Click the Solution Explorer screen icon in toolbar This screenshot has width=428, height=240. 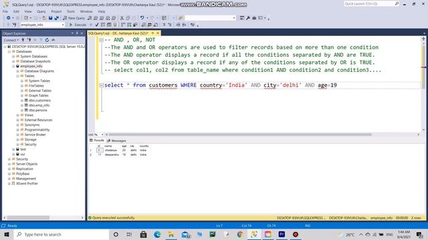click(242, 18)
